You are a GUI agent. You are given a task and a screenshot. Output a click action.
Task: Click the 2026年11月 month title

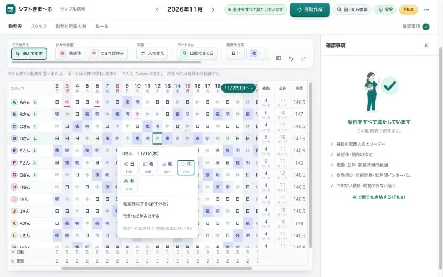(185, 9)
